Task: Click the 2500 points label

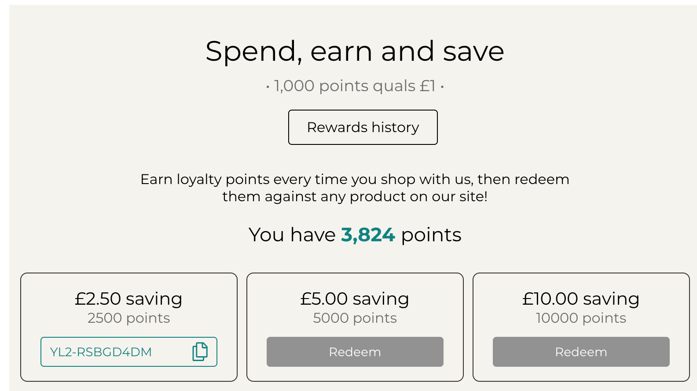Action: pyautogui.click(x=128, y=318)
